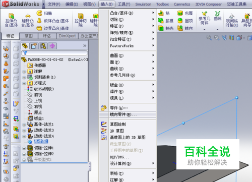
Task: Switch to the 评估 evaluate tab
Action: coord(47,36)
